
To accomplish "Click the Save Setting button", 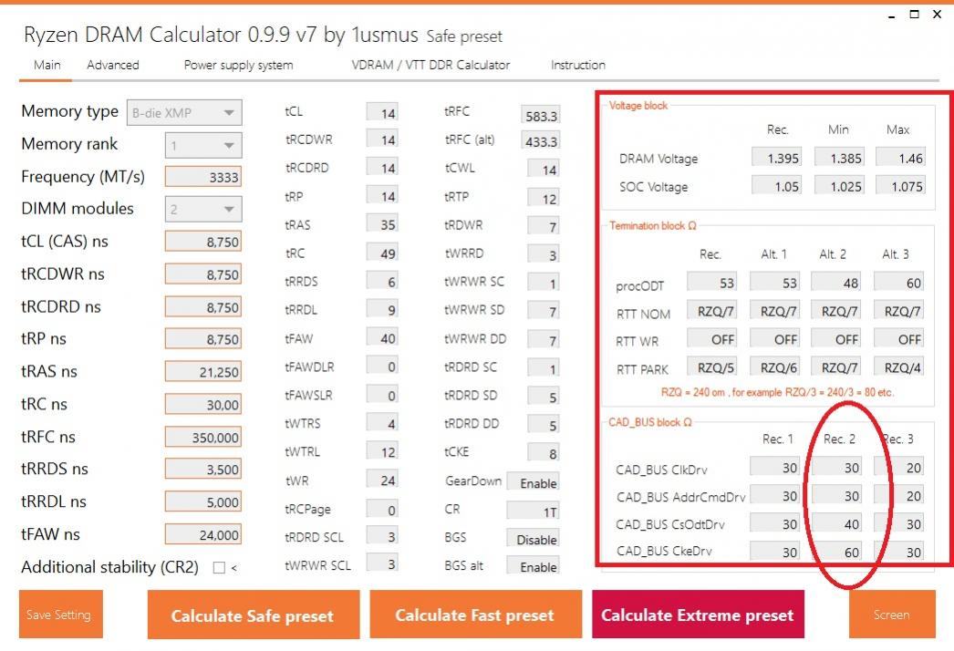I will (x=61, y=615).
